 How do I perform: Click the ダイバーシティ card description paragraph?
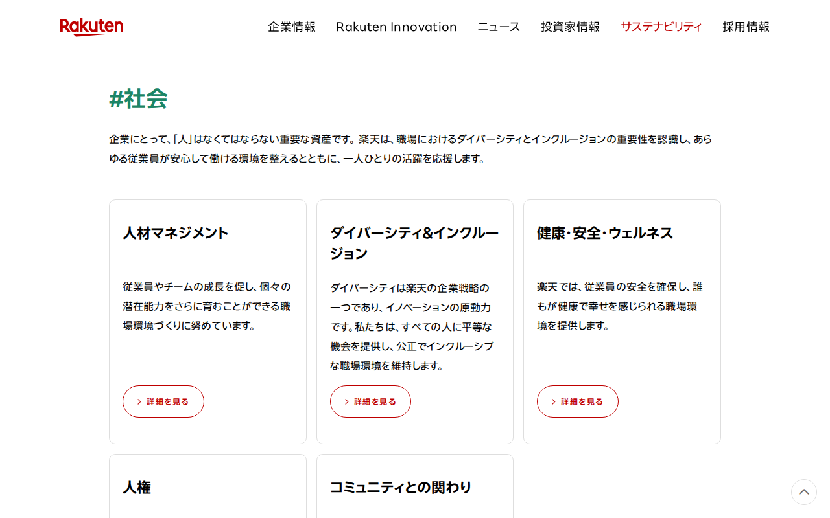point(411,327)
